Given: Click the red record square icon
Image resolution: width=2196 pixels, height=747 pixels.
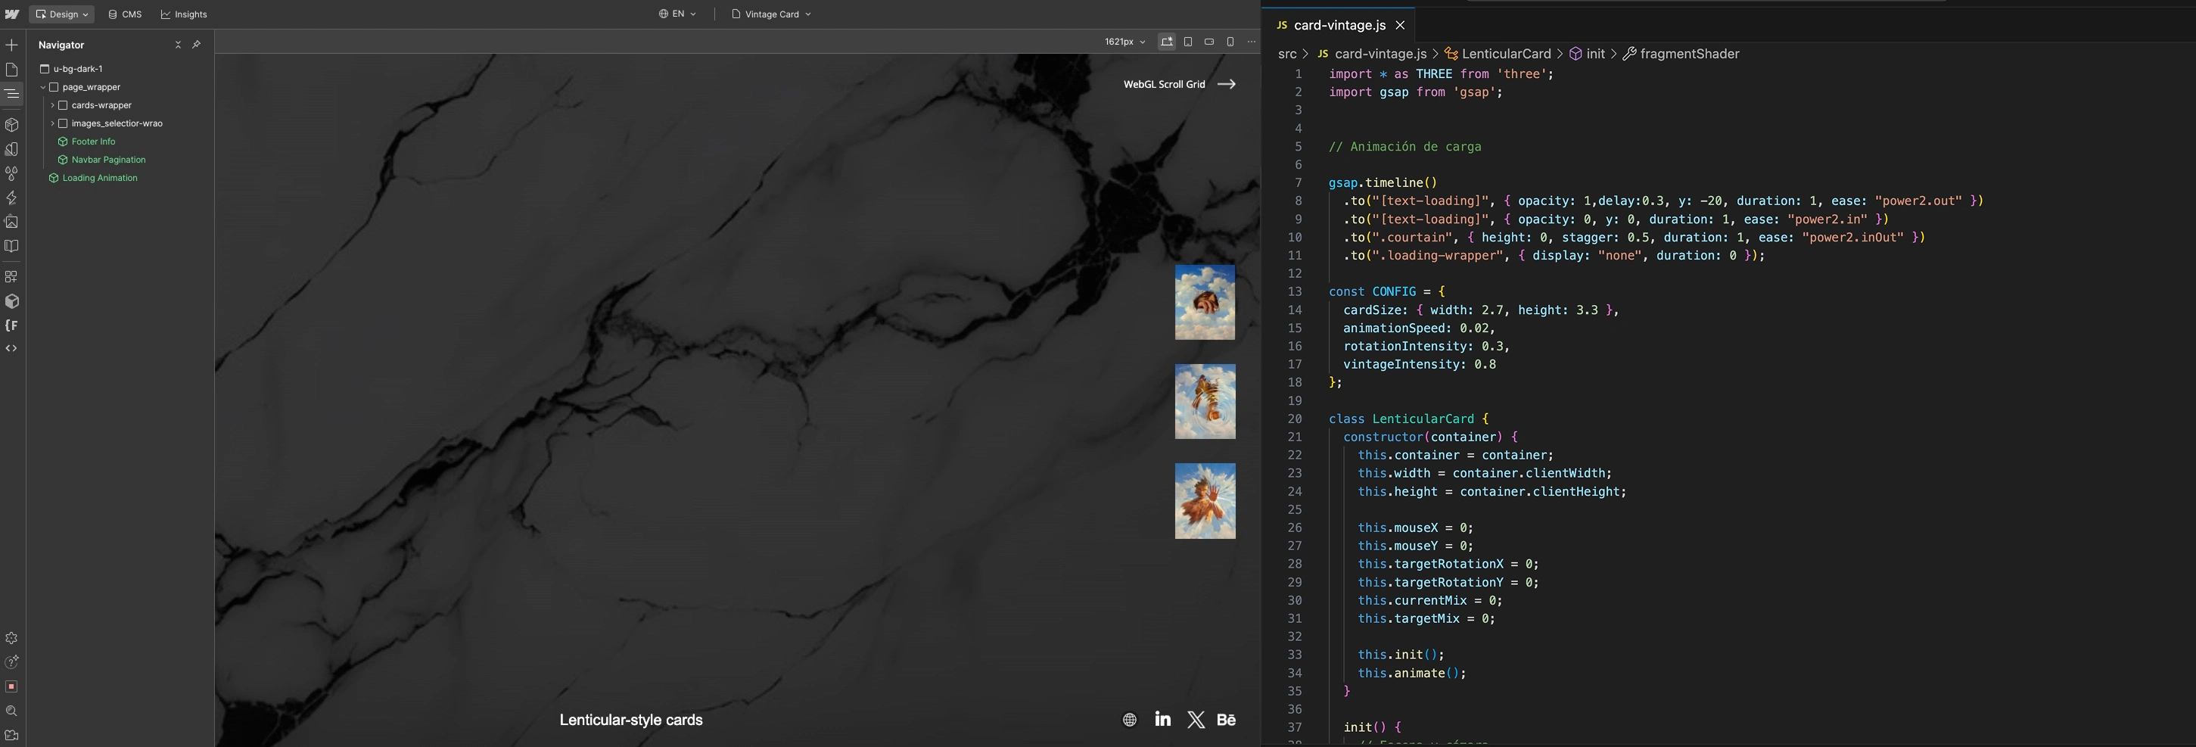Looking at the screenshot, I should (11, 686).
